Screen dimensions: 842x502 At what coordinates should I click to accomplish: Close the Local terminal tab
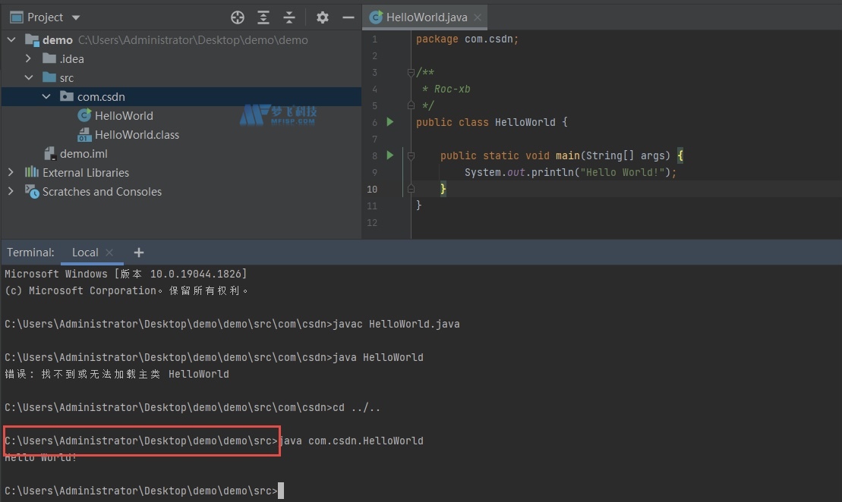coord(109,253)
